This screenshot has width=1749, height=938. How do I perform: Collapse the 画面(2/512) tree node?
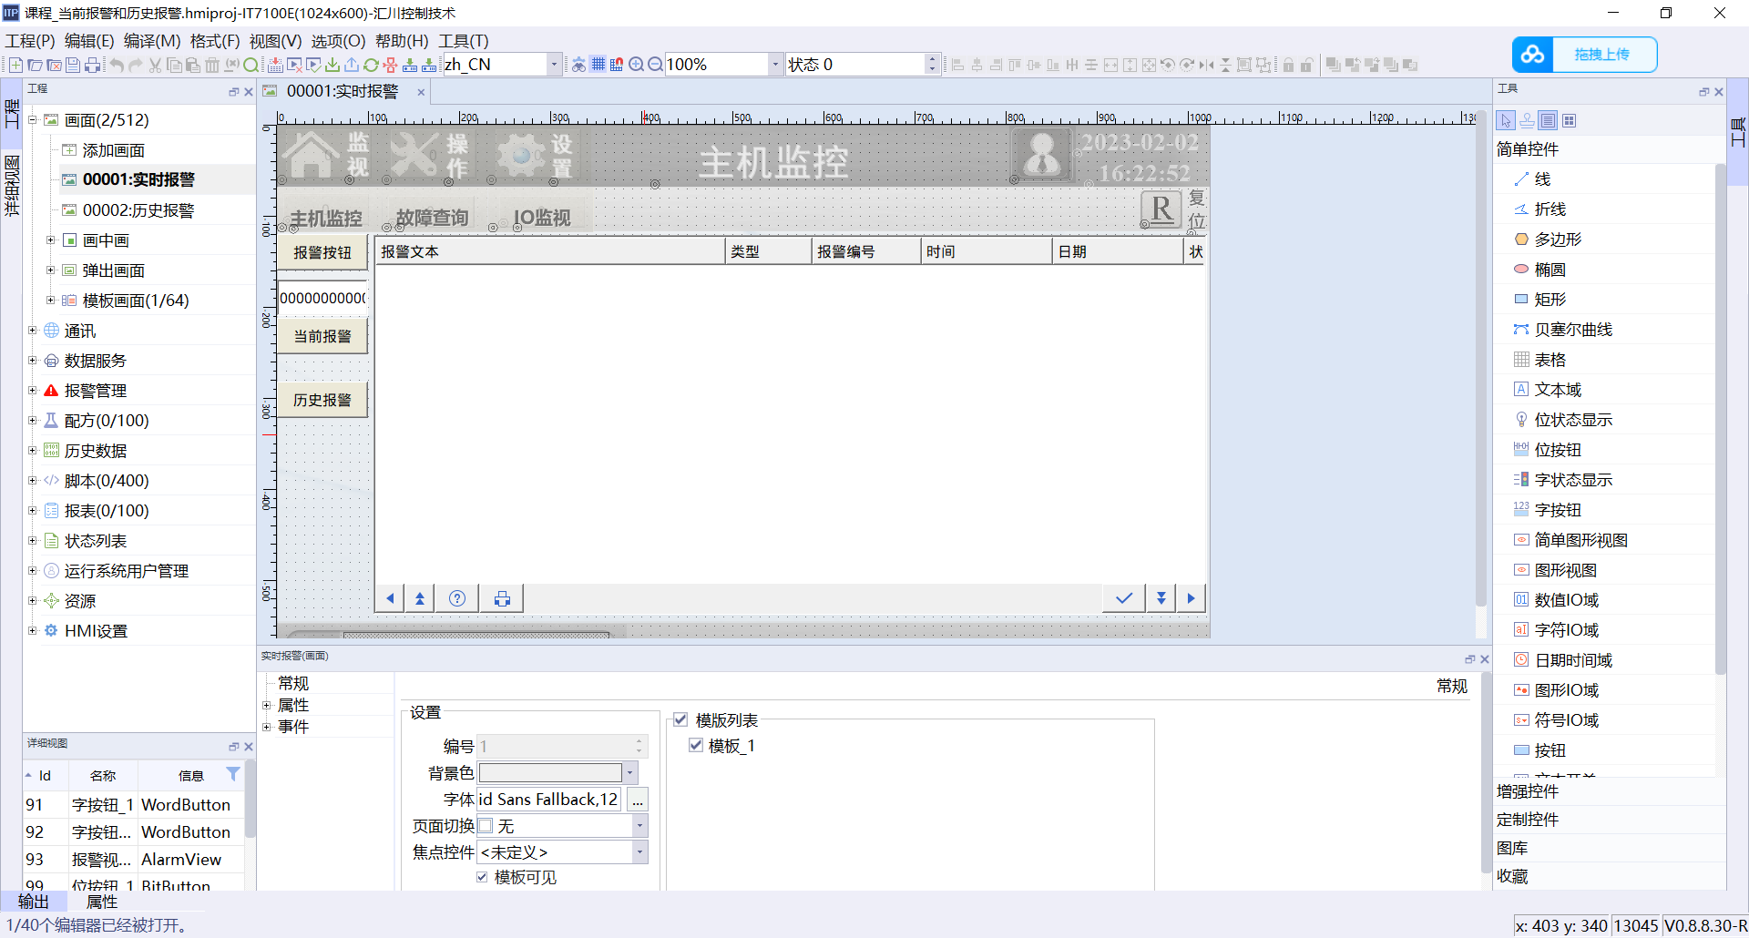pyautogui.click(x=33, y=120)
